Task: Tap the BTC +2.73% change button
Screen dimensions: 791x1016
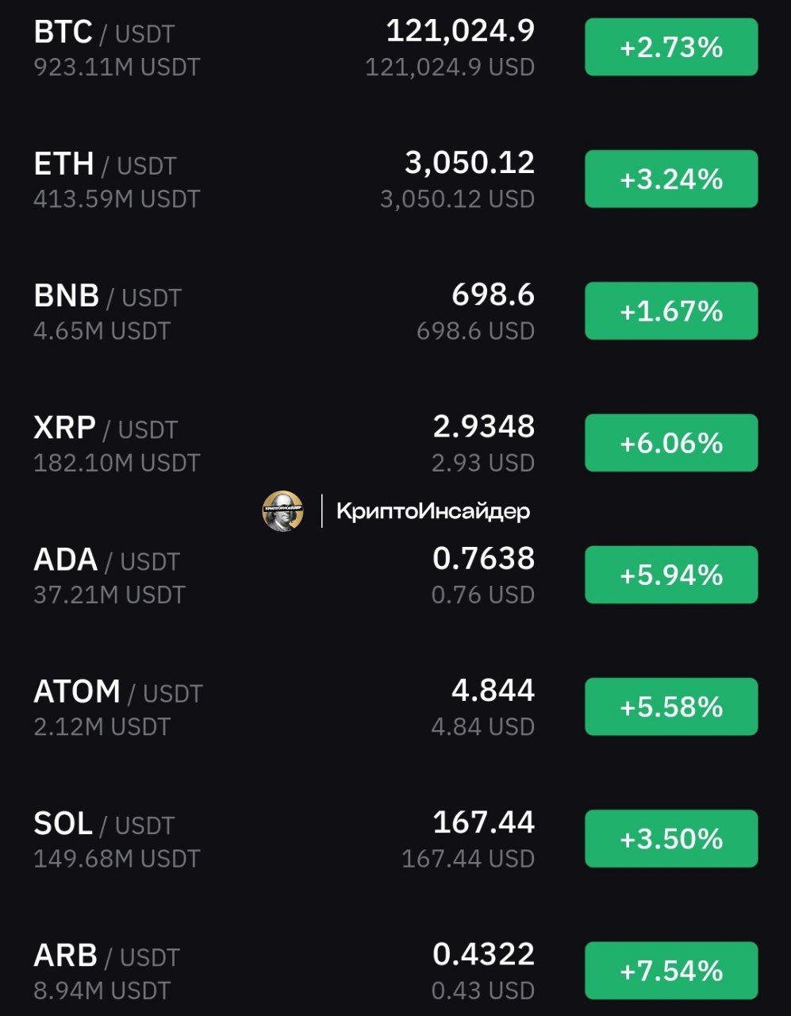Action: [x=671, y=47]
